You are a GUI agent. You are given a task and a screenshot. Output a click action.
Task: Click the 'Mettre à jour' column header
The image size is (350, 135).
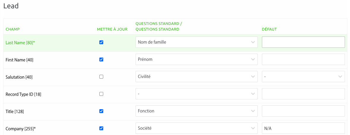112,29
